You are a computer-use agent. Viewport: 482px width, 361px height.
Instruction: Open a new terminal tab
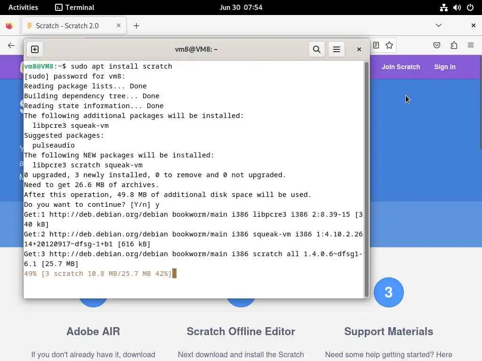point(35,49)
